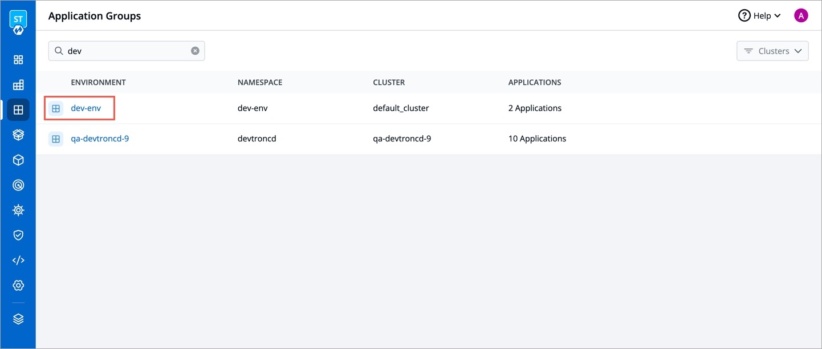822x349 pixels.
Task: Open the Help dropdown menu
Action: (x=759, y=16)
